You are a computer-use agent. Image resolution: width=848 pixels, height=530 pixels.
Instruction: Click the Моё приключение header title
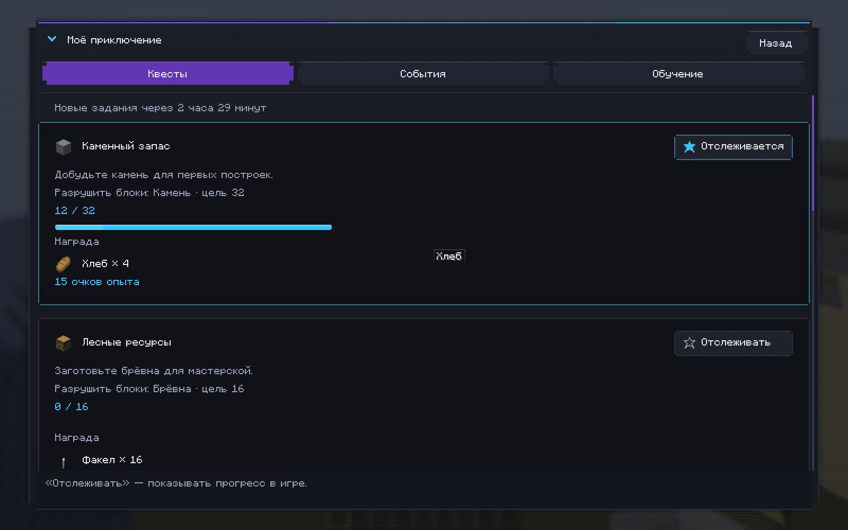[114, 40]
